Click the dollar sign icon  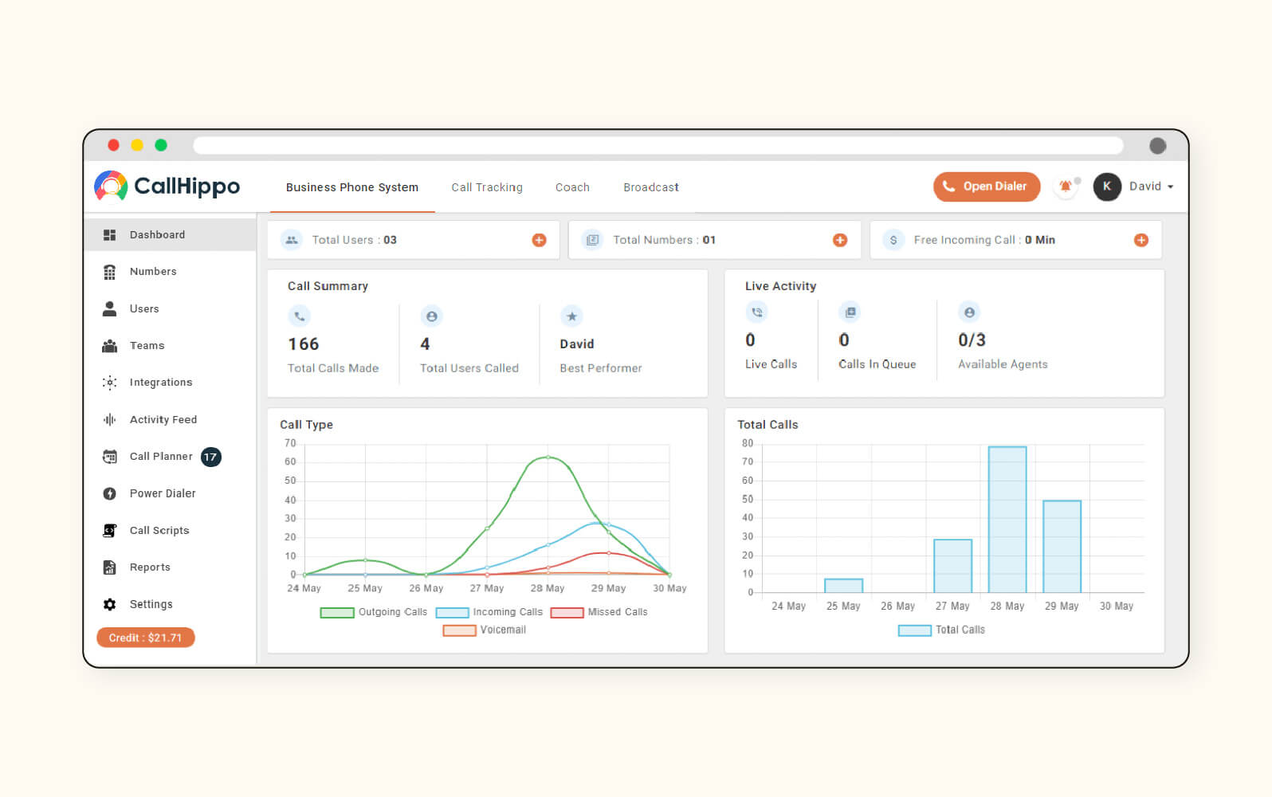893,240
